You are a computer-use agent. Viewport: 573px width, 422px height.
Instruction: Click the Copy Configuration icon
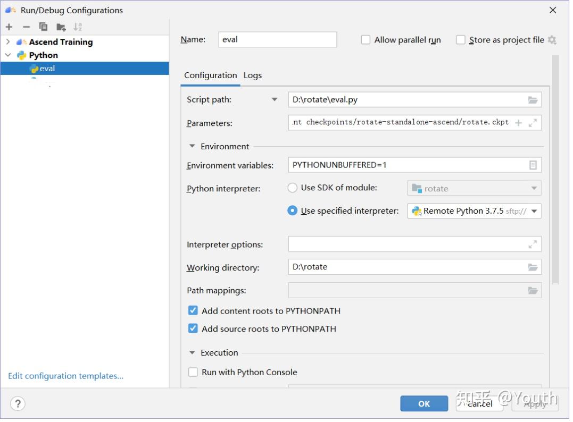(43, 27)
